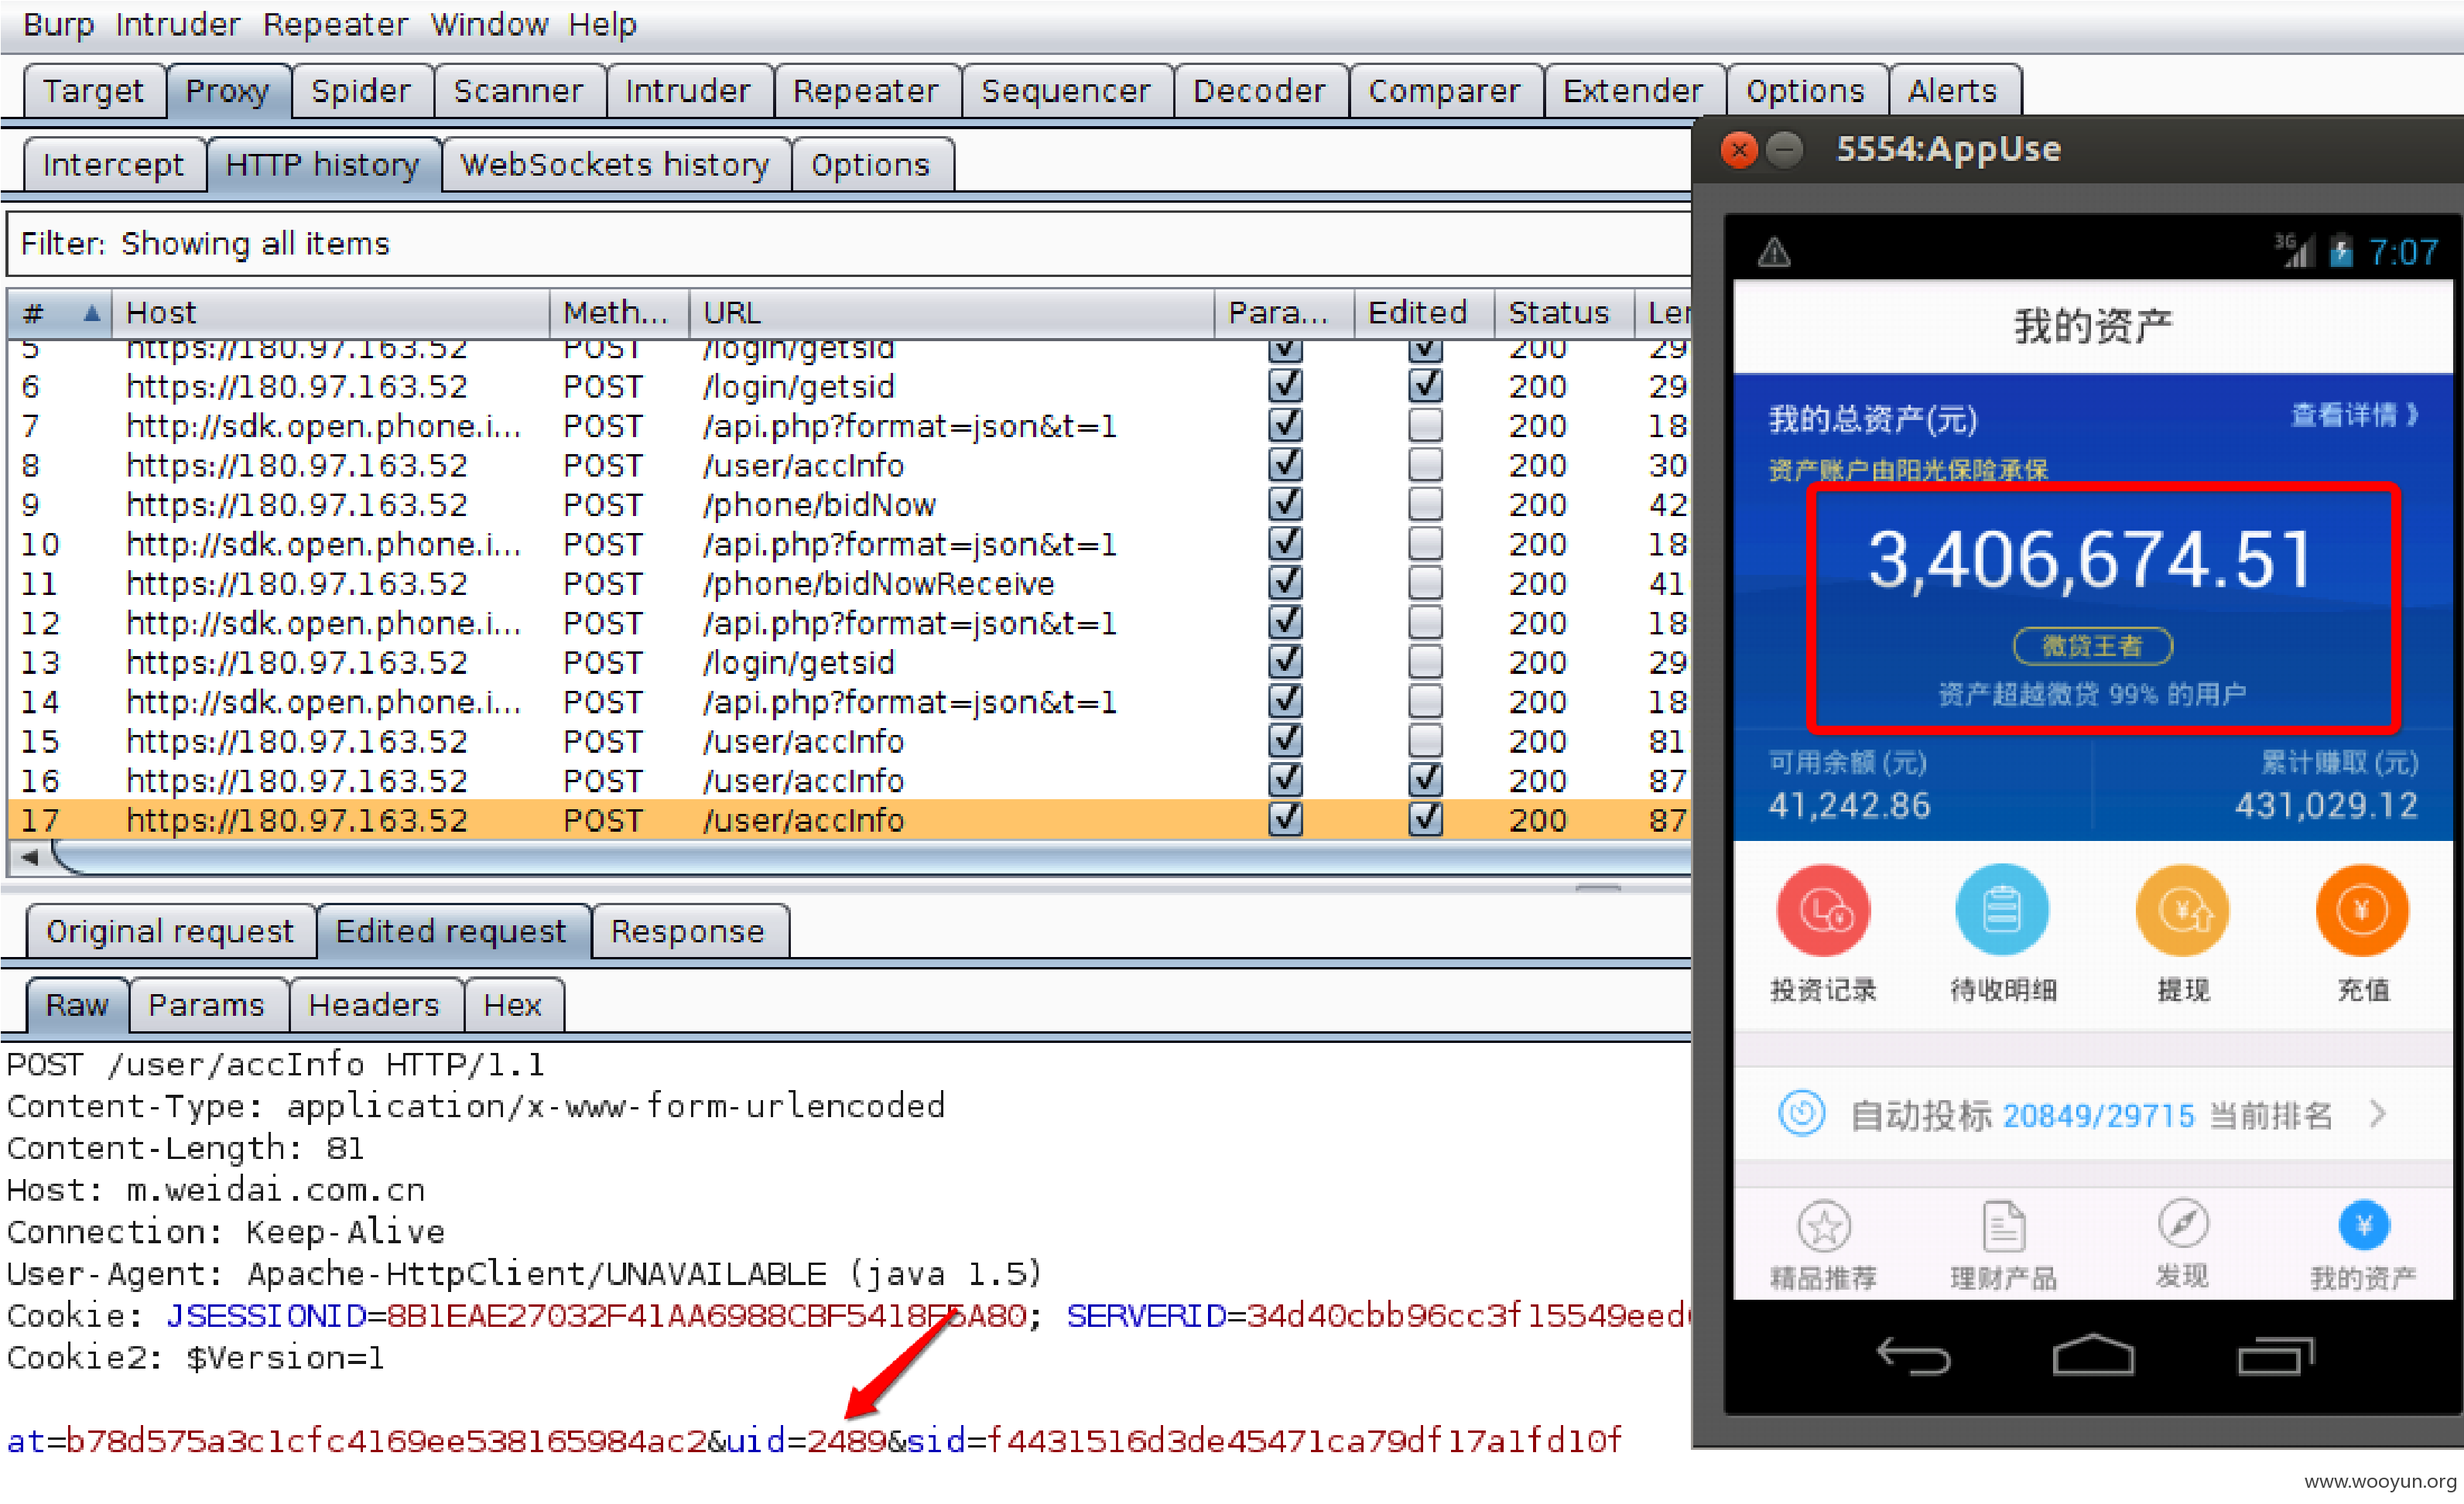Open the Window menu

[489, 24]
